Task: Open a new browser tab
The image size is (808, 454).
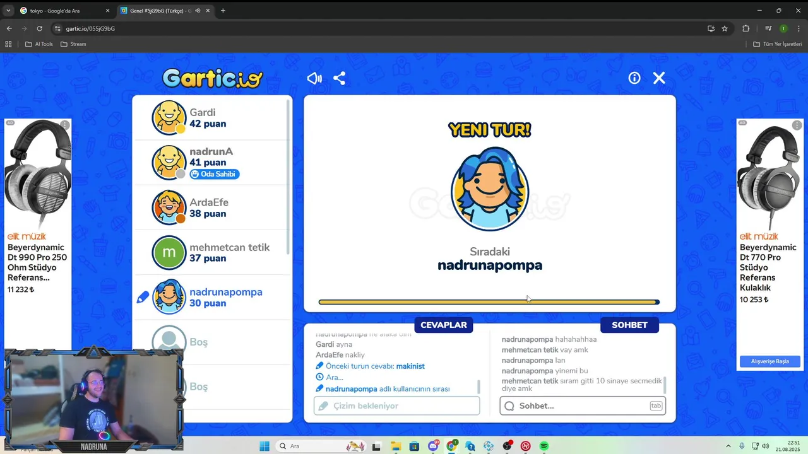Action: 223,11
